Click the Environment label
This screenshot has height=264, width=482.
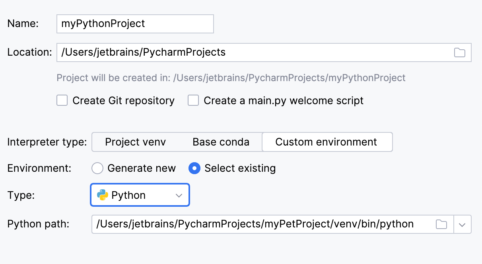coord(39,169)
